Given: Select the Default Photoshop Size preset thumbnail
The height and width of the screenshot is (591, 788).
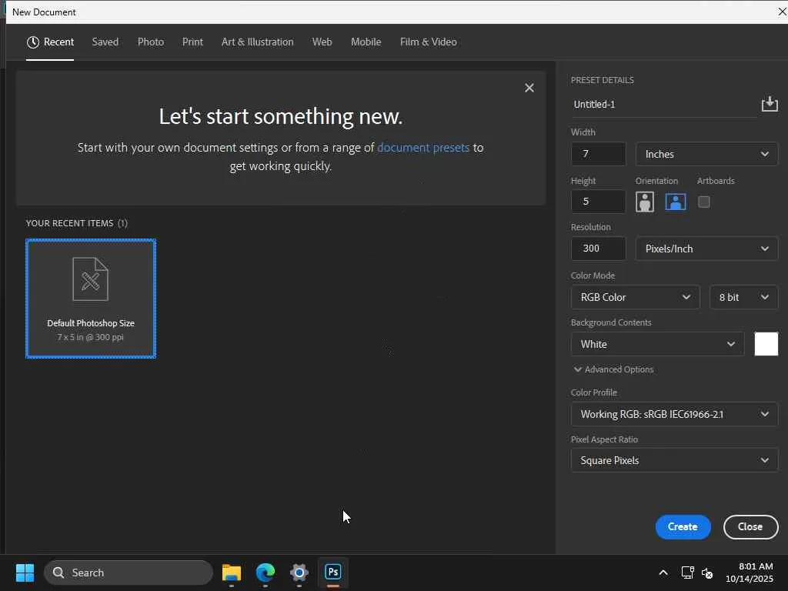Looking at the screenshot, I should pos(91,299).
